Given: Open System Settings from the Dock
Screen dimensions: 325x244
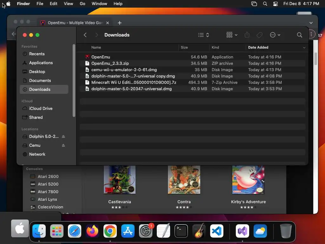Looking at the screenshot, I should click(146, 231).
